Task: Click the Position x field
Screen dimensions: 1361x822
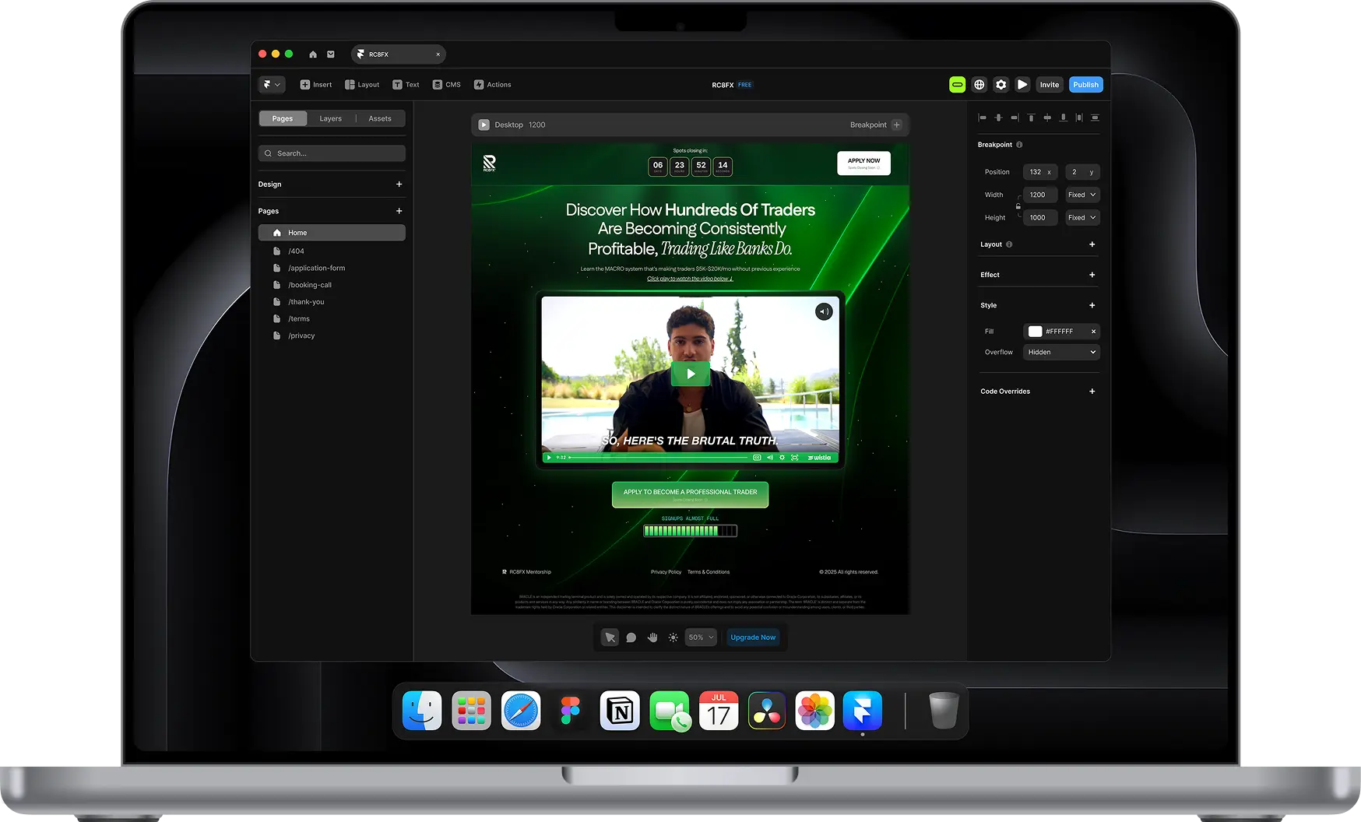Action: click(1040, 172)
